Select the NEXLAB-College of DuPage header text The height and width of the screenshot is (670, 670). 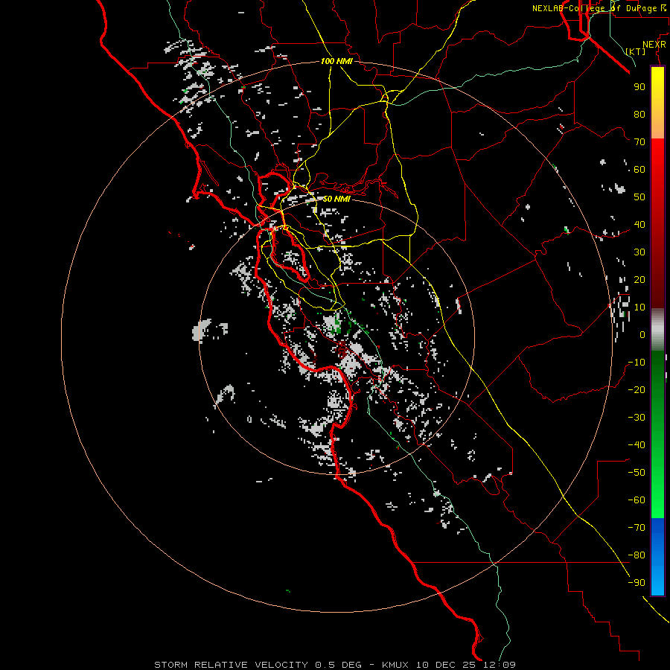pos(594,8)
